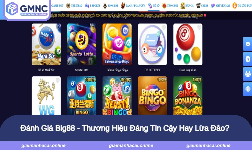Launch the Taiwan Bingo Bingo game thumbnail
Image resolution: width=252 pixels, height=150 pixels.
[x=117, y=44]
